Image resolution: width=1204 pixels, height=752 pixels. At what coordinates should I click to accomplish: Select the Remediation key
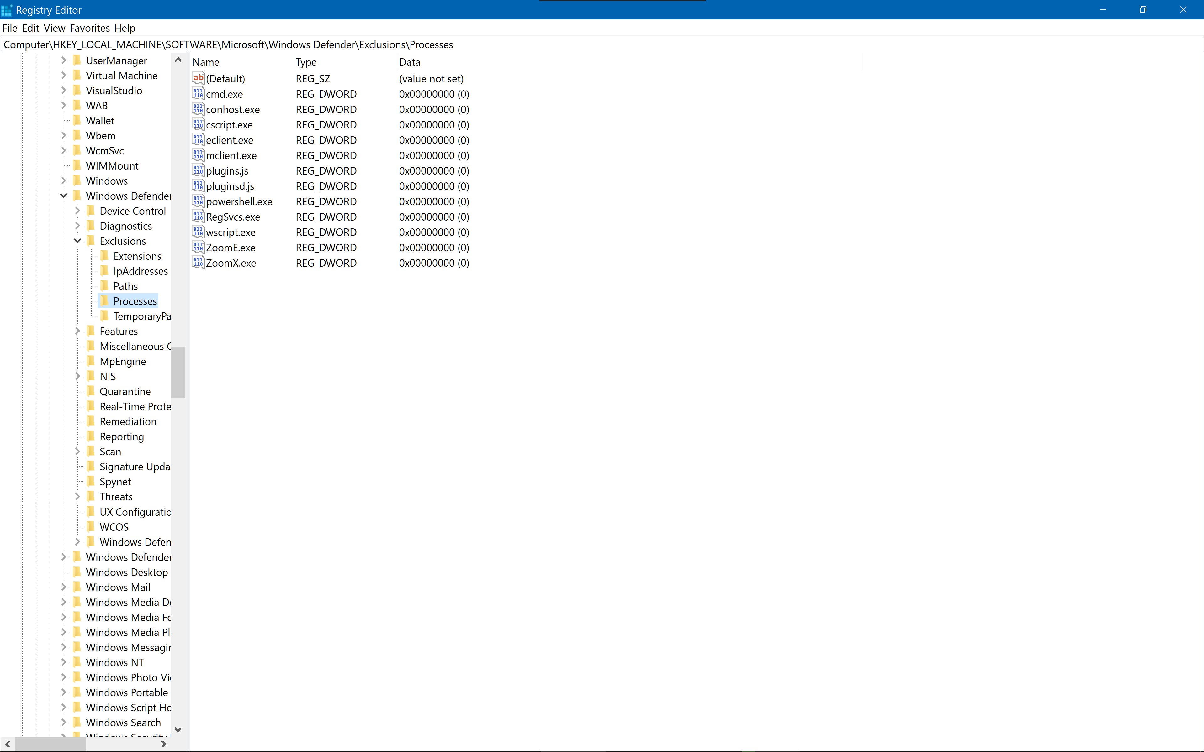128,421
